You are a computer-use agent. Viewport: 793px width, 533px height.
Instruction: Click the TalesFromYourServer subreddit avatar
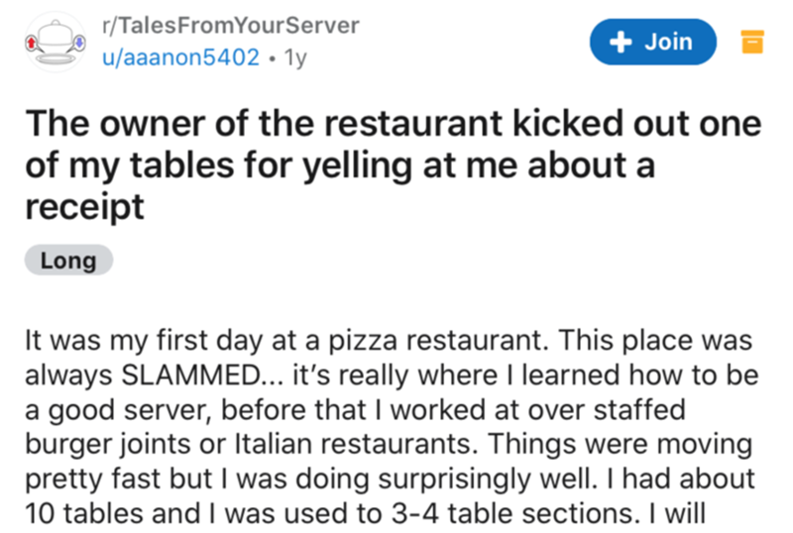pyautogui.click(x=50, y=42)
